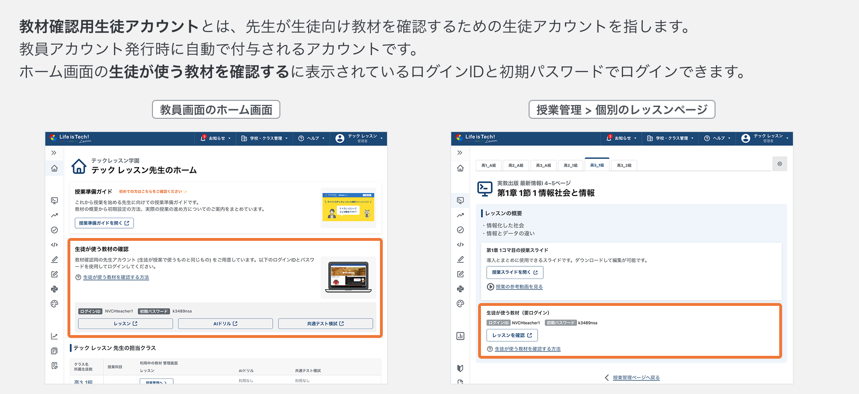
Task: Open お知らせ dropdown in lesson page window
Action: (622, 139)
